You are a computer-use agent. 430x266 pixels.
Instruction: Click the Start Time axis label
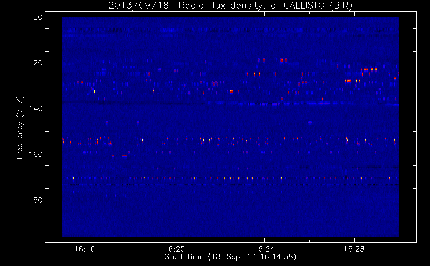230,257
